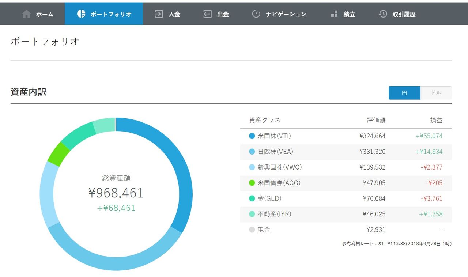Click the 総資産額 label in the chart

coord(116,178)
